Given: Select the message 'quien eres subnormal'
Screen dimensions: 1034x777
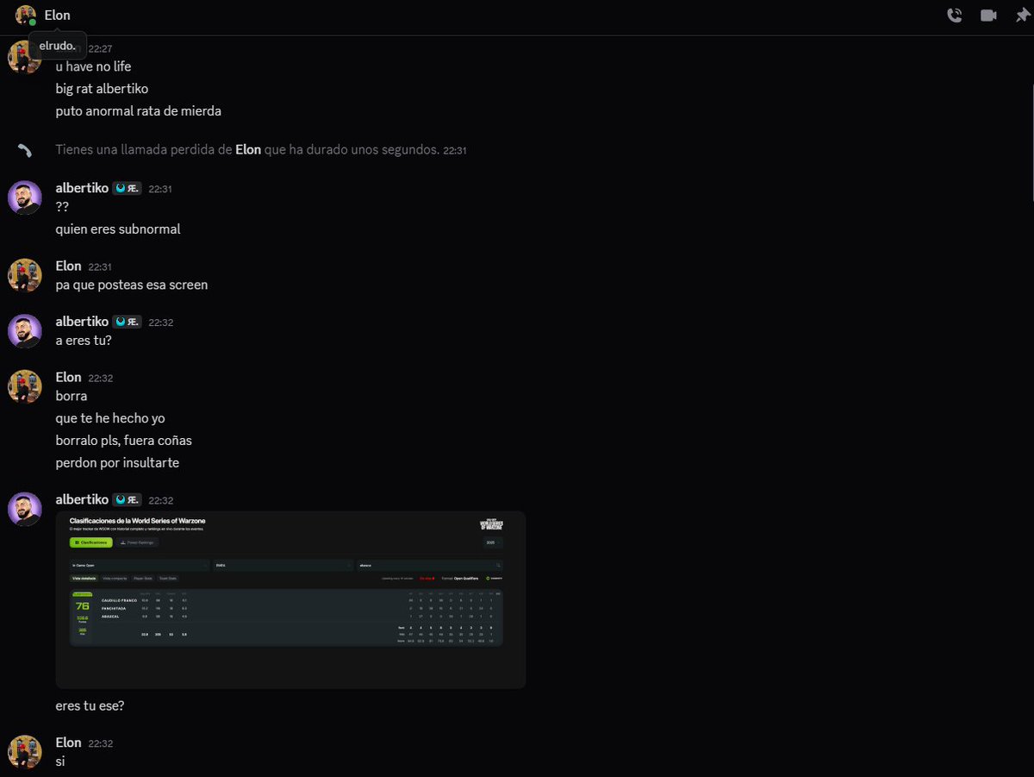Looking at the screenshot, I should tap(118, 229).
